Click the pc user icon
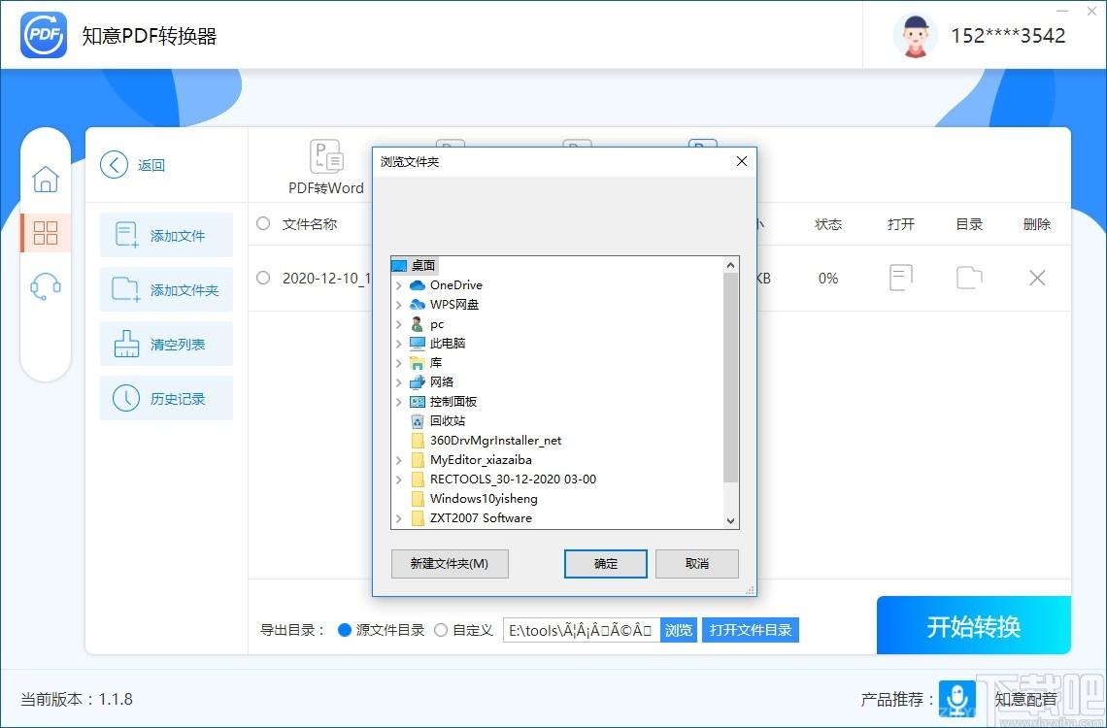 click(x=418, y=324)
